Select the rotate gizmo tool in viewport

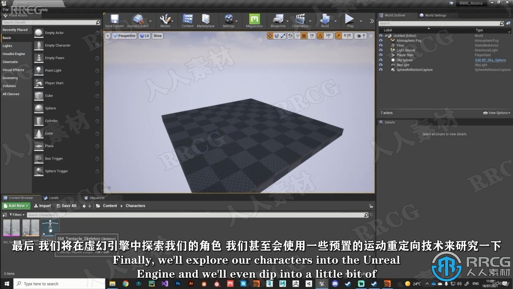(x=277, y=36)
